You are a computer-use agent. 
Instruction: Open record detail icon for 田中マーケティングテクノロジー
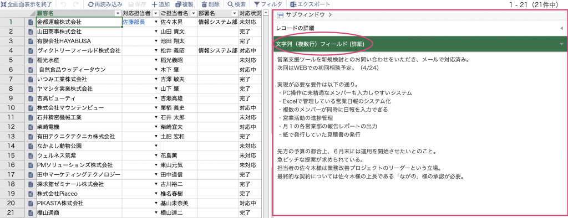(31, 175)
